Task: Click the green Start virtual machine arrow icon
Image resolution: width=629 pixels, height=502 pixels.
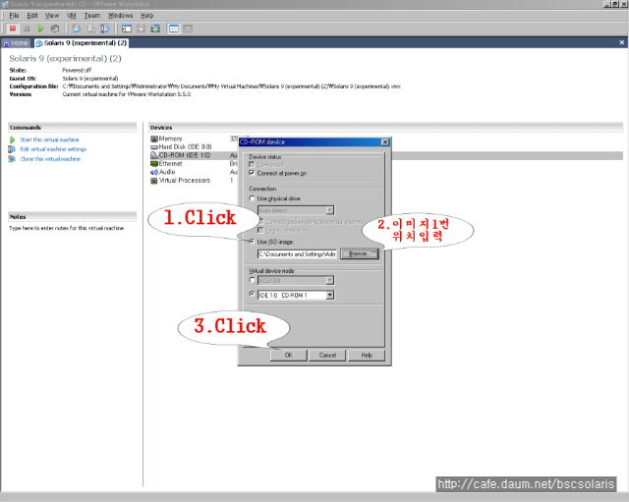Action: [x=13, y=139]
